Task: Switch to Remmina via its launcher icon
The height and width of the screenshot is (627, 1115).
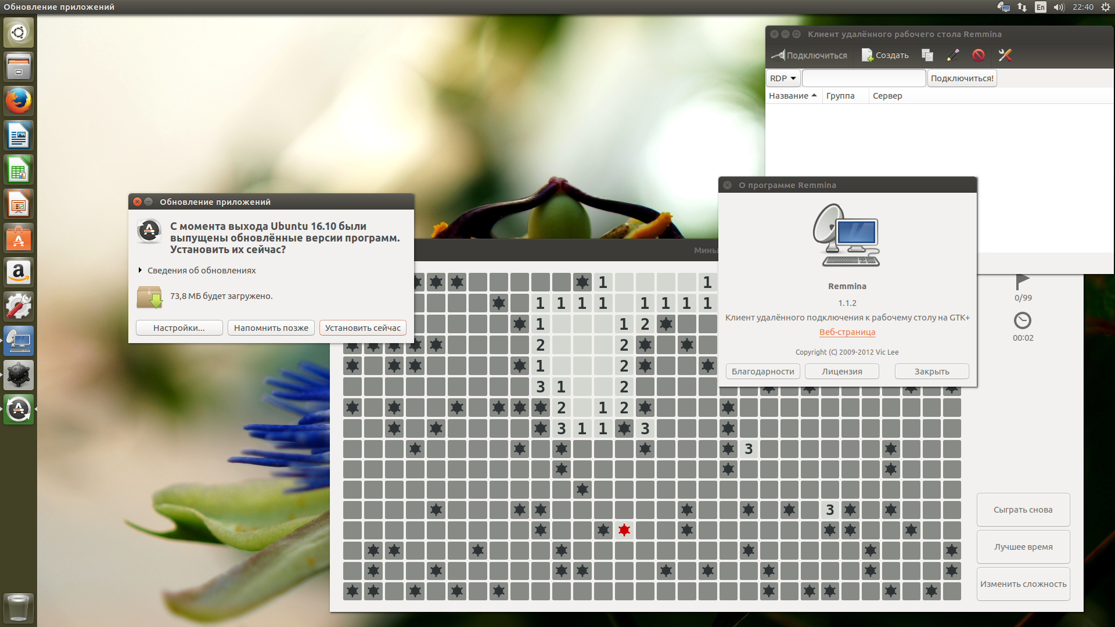Action: click(x=19, y=341)
